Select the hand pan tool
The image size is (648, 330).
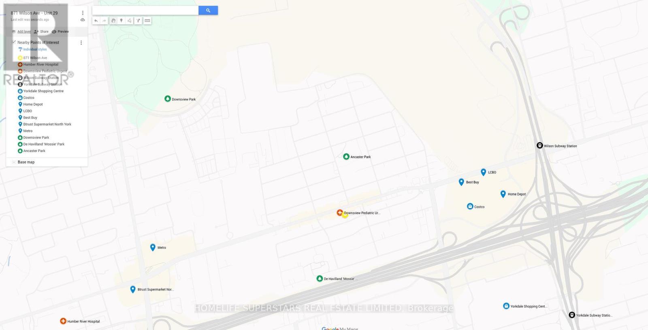113,21
